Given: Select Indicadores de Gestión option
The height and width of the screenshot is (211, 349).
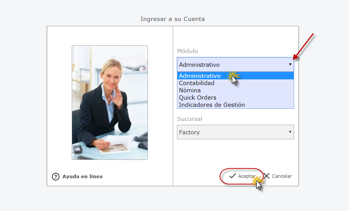Looking at the screenshot, I should (x=212, y=105).
